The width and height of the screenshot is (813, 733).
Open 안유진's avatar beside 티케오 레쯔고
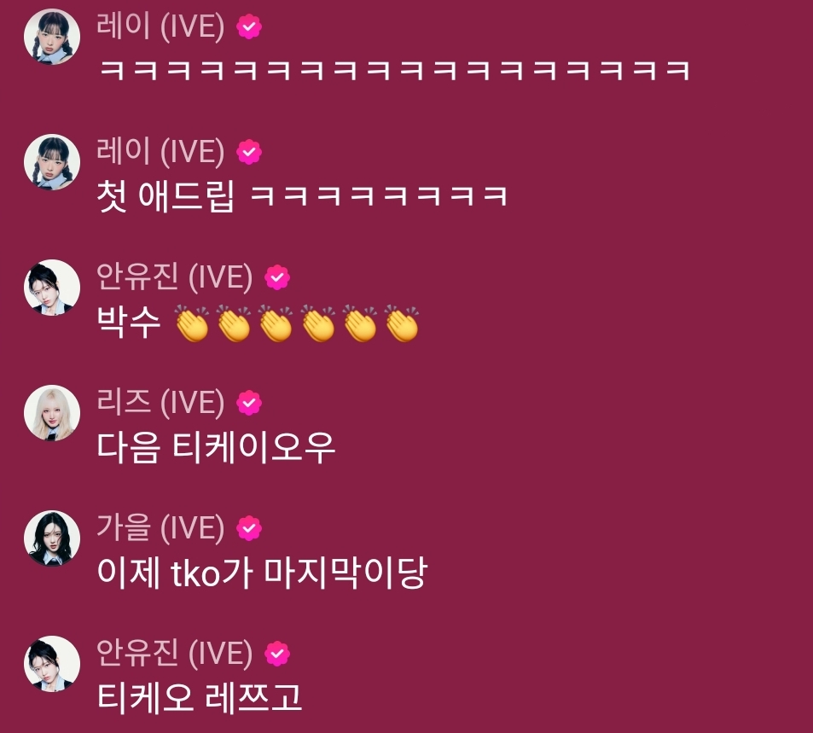[52, 664]
